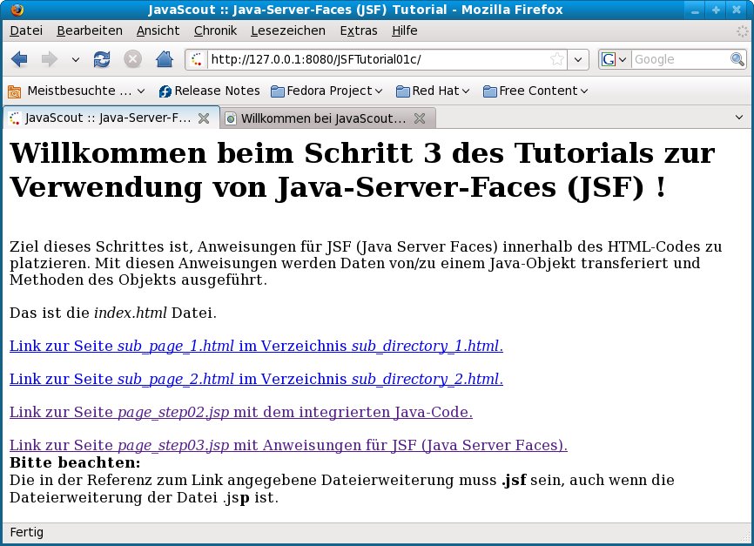This screenshot has height=546, width=754.
Task: Close the Willkommen bei JavaScout tab
Action: click(x=419, y=118)
